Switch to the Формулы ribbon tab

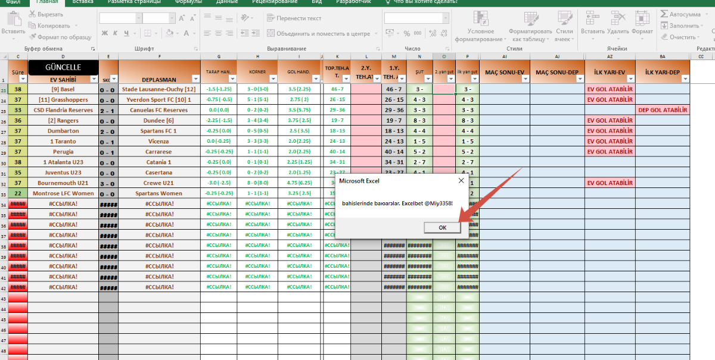[188, 2]
